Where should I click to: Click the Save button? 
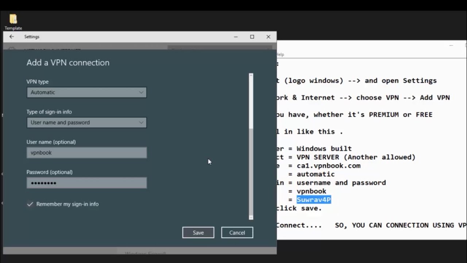point(198,233)
